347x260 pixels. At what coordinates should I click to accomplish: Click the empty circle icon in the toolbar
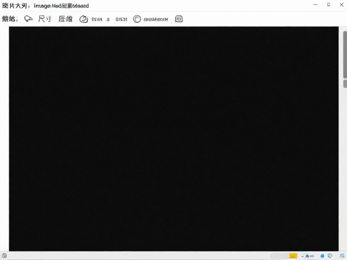(137, 19)
